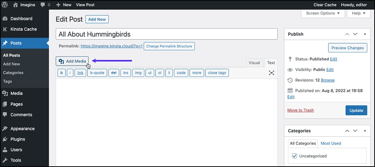Image resolution: width=375 pixels, height=167 pixels.
Task: Open the Kinsta Cache sidebar item
Action: click(x=23, y=29)
